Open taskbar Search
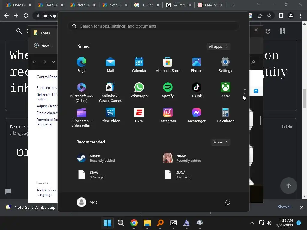Screen dimensions: 307x230 [x=121, y=223]
